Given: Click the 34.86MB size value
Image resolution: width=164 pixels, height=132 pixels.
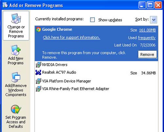Looking at the screenshot, I should coord(149,73).
